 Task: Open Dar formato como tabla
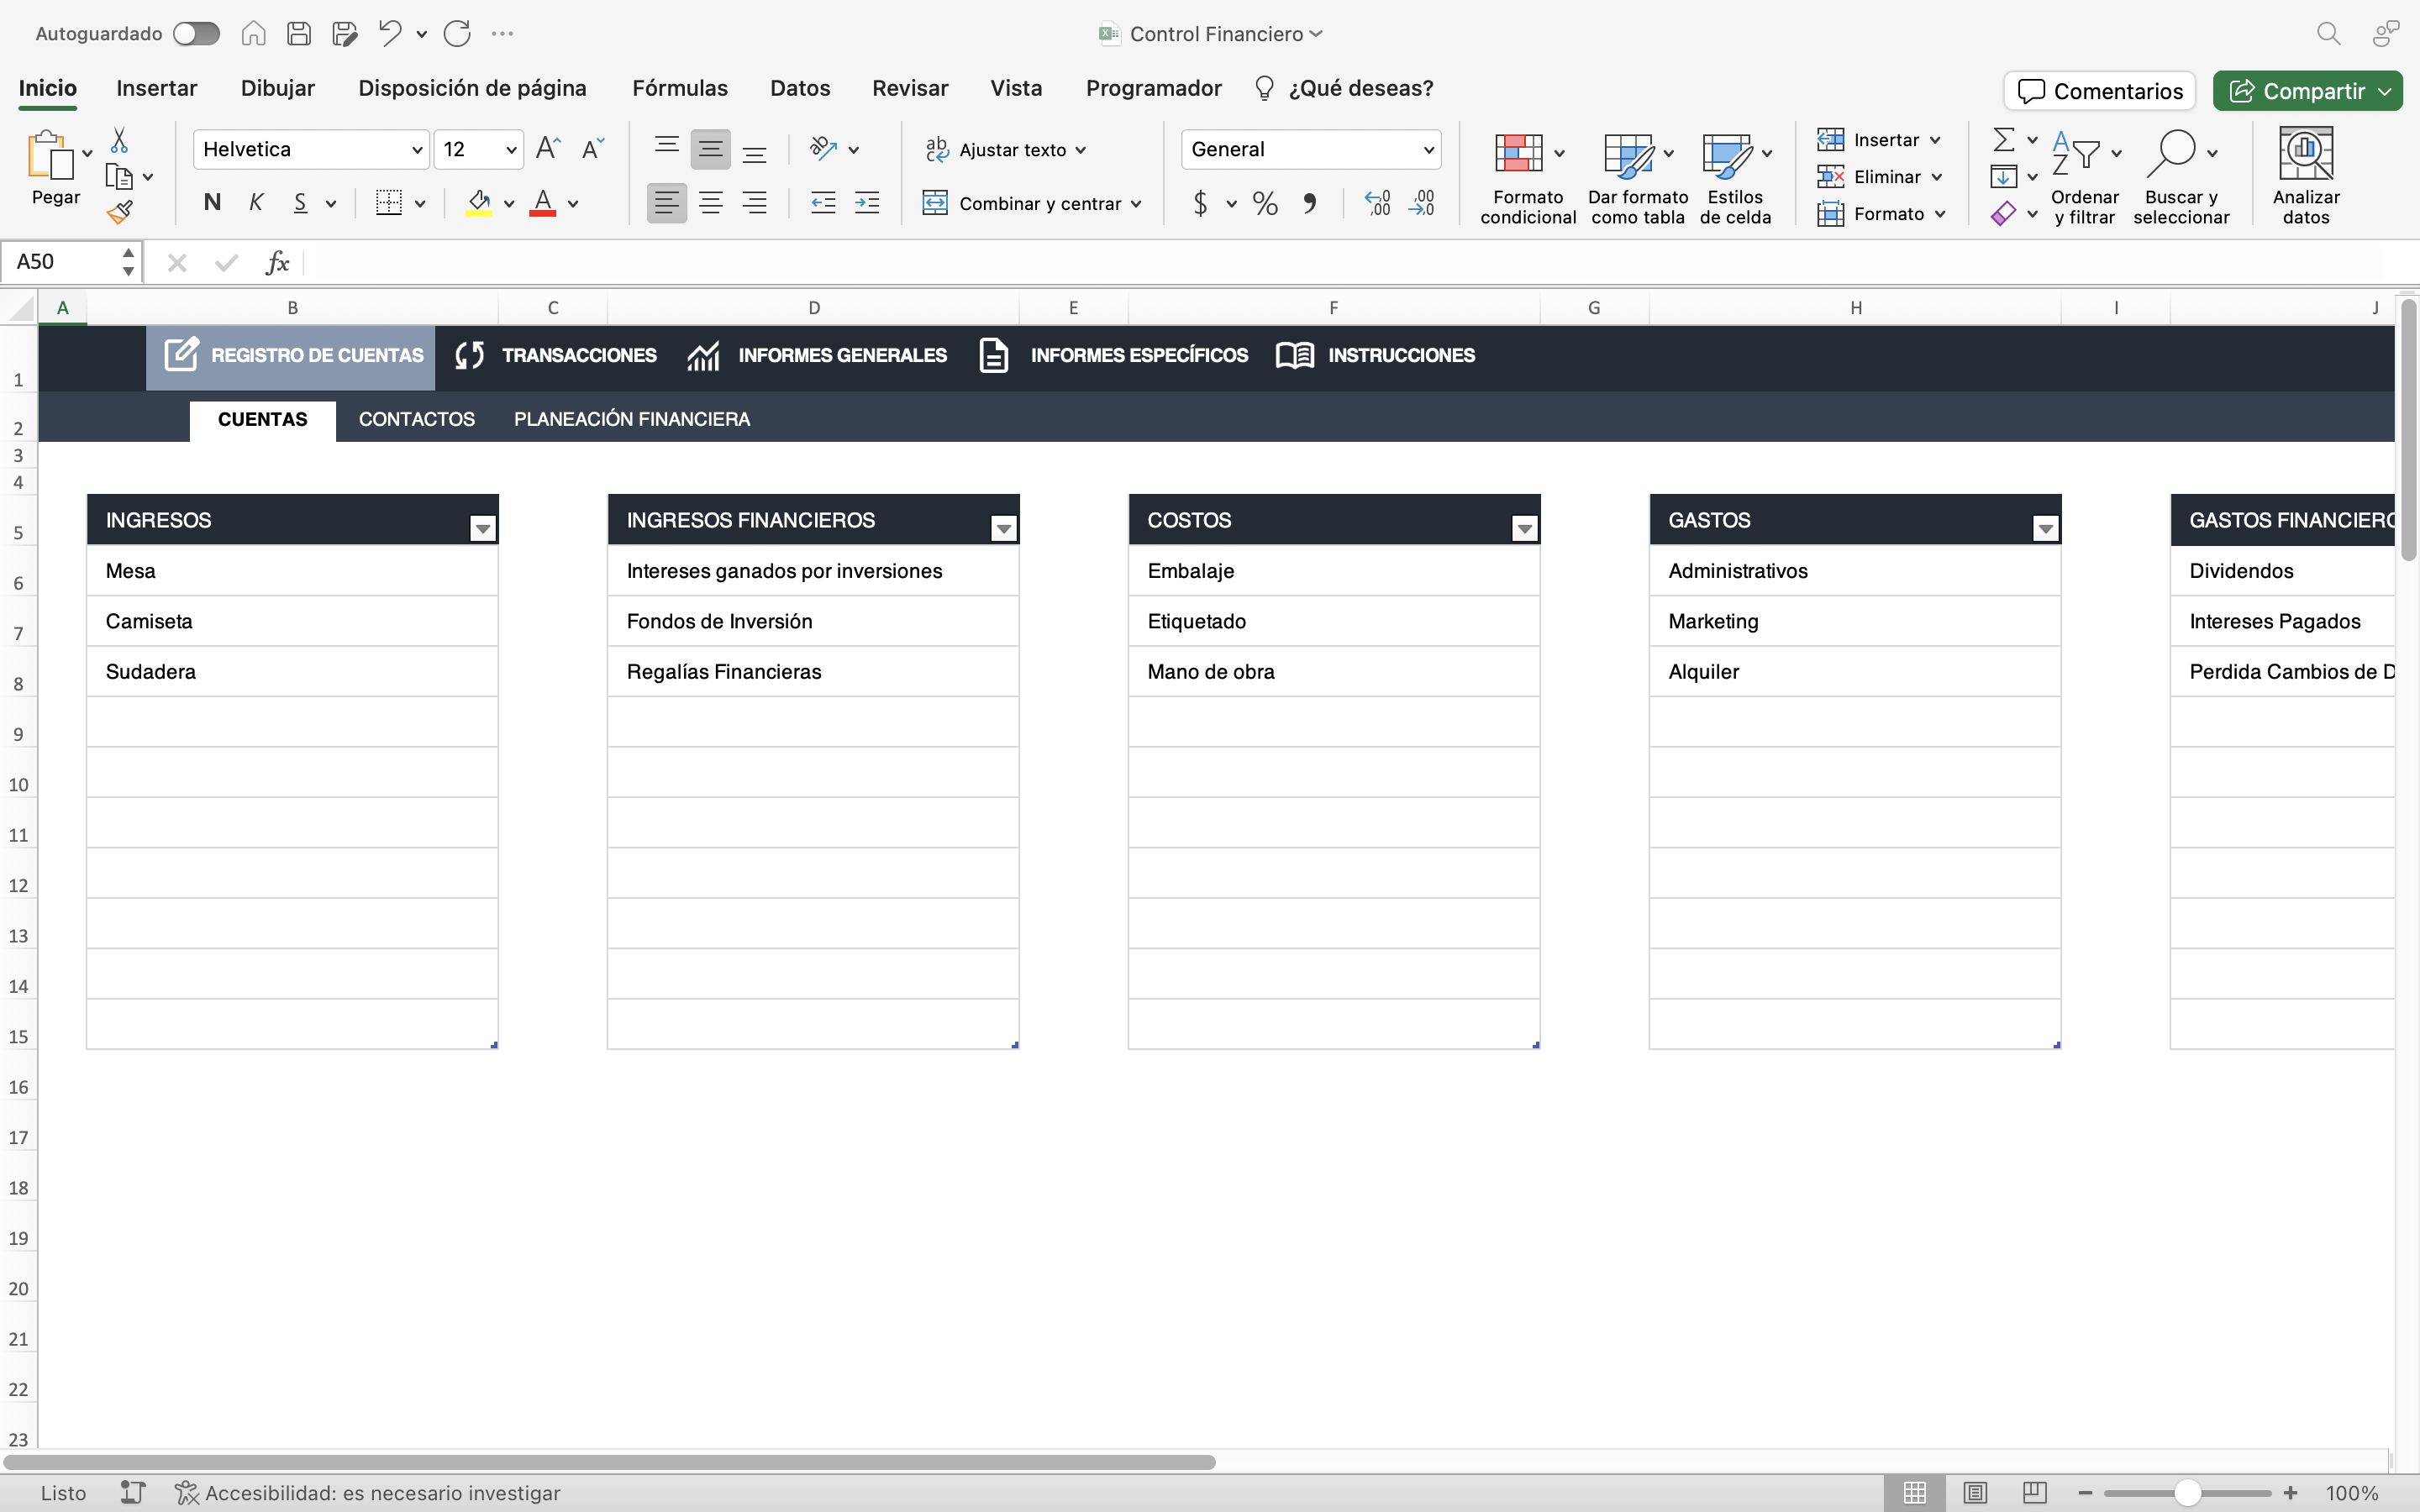click(1637, 177)
